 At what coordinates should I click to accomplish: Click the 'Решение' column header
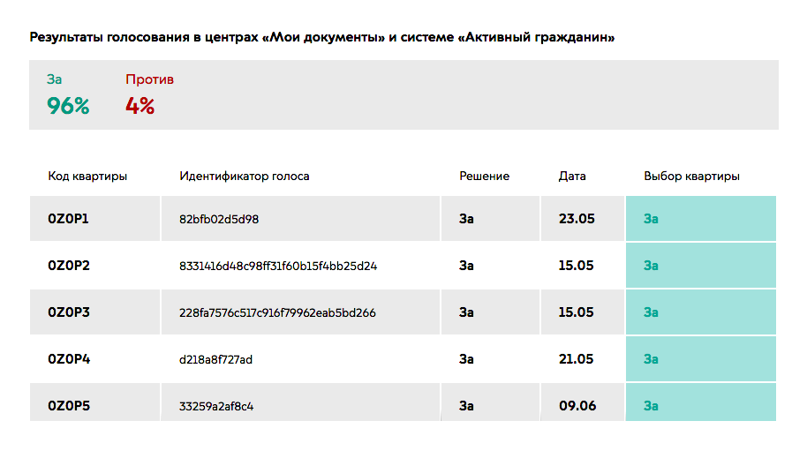(485, 176)
